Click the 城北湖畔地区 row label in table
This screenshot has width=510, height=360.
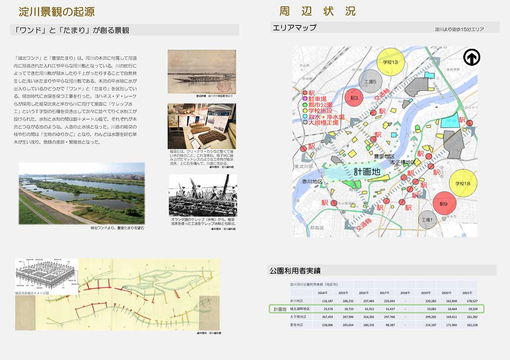pos(300,309)
